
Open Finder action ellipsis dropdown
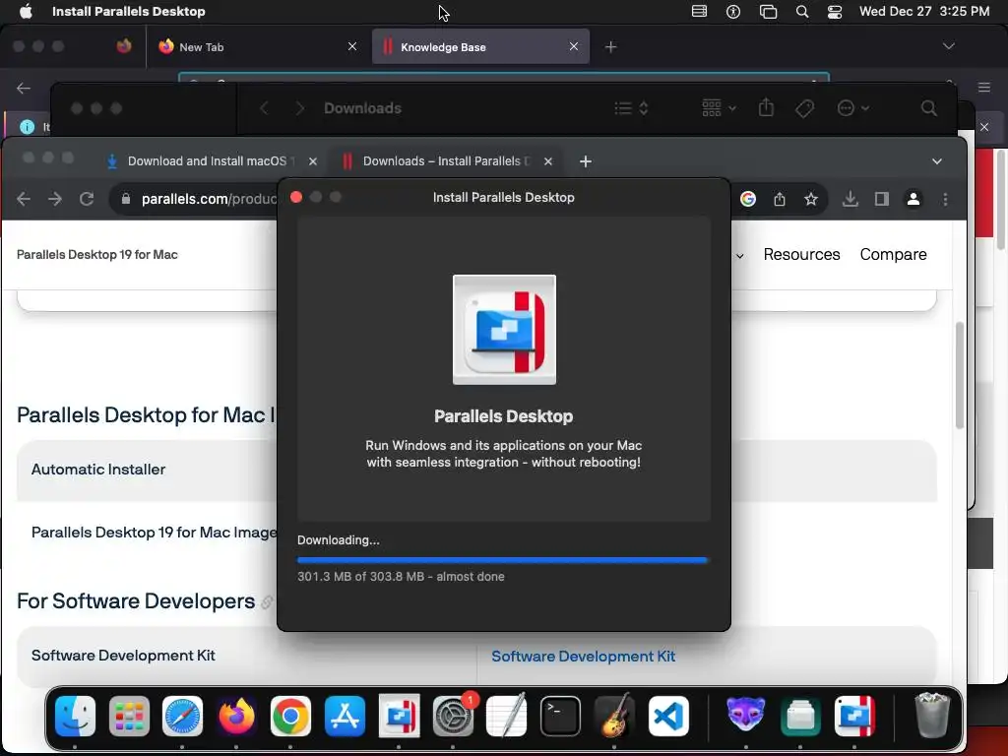click(853, 108)
